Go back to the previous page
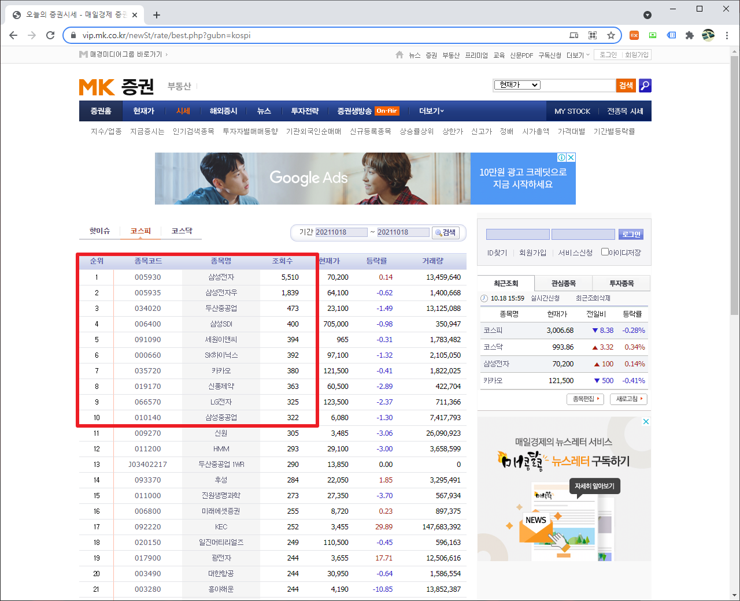Image resolution: width=740 pixels, height=601 pixels. (x=13, y=35)
